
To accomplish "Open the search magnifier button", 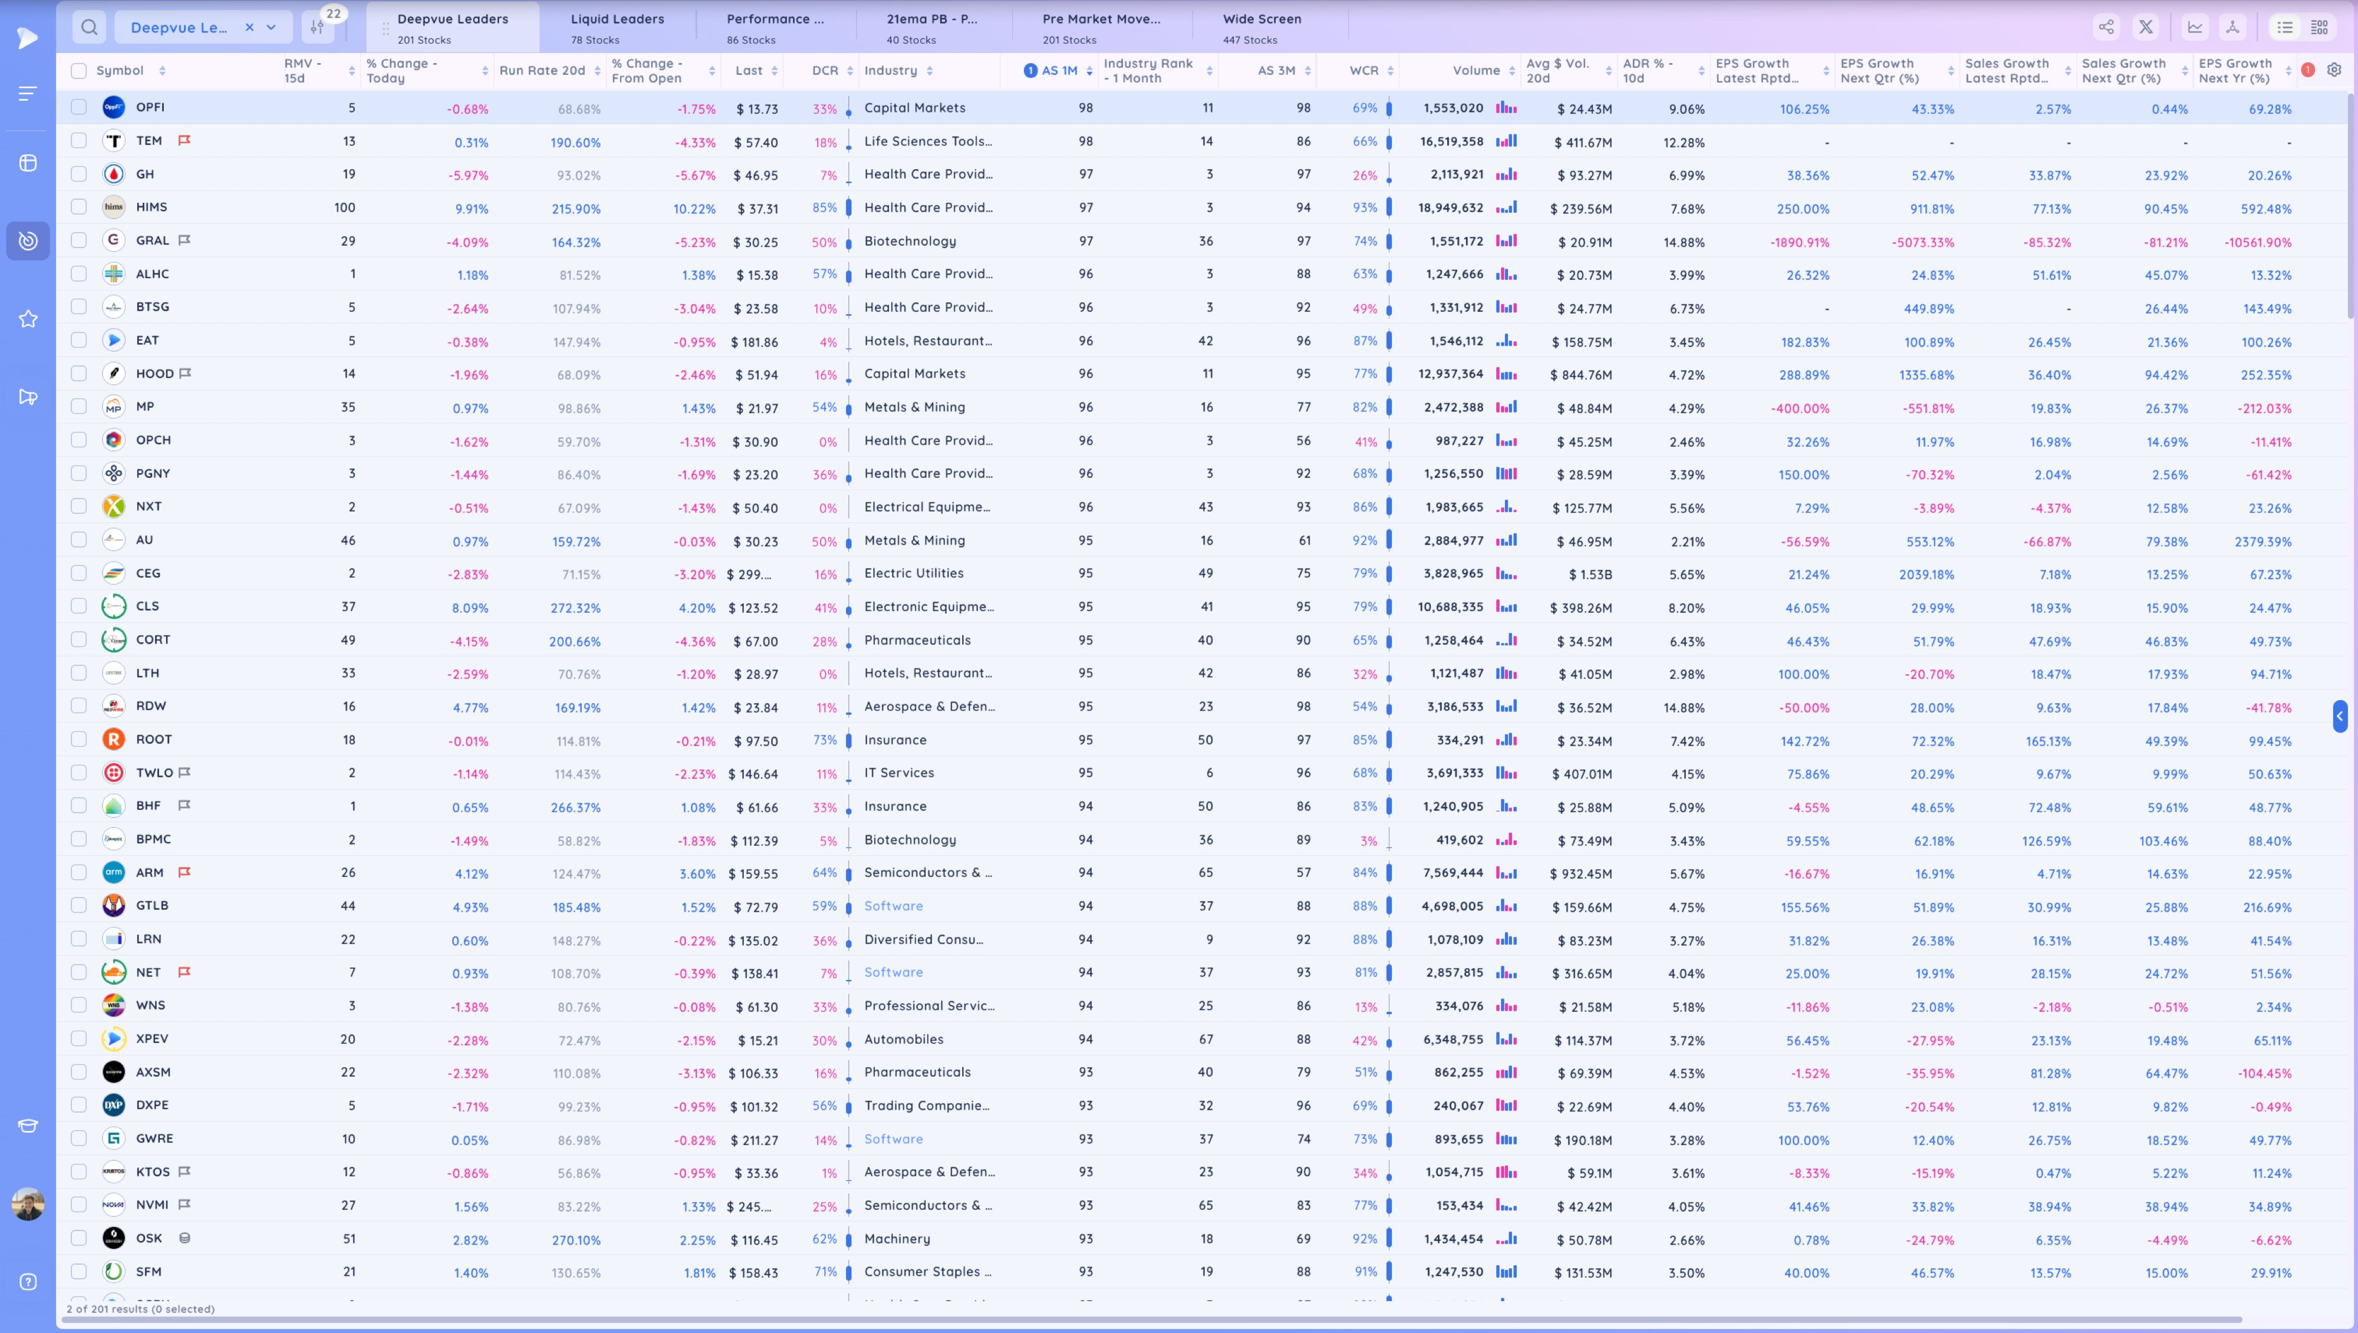I will coord(89,28).
